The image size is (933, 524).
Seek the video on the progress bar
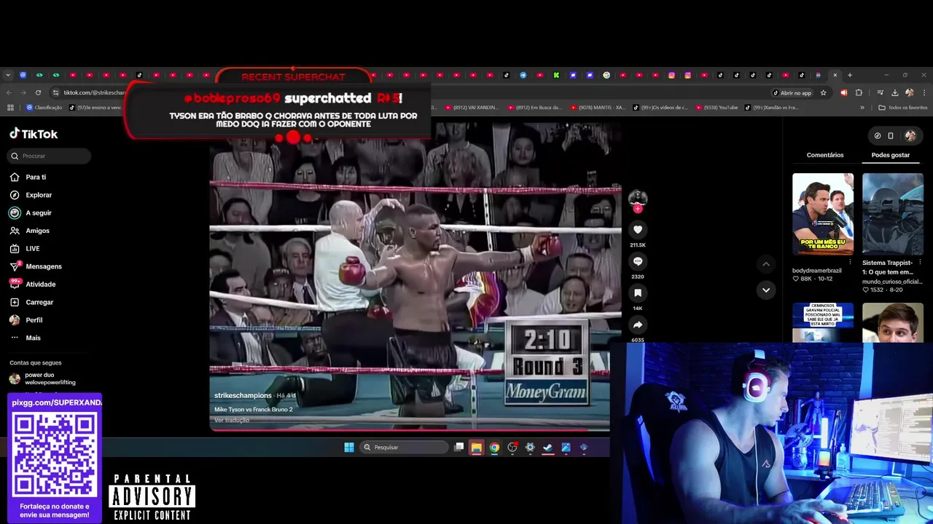410,430
